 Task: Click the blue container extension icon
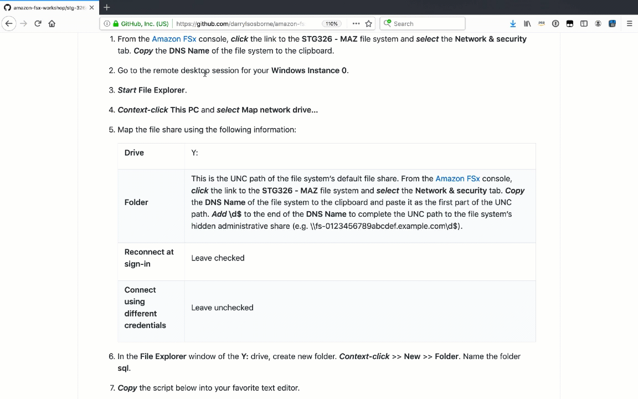(x=612, y=24)
